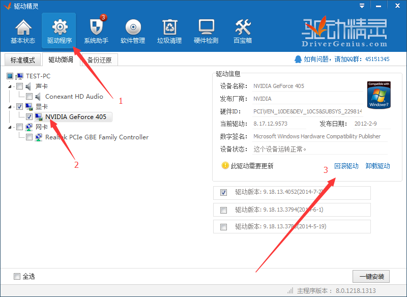
Task: Click the 驱动精灵 title bar app icon
Action: 7,6
